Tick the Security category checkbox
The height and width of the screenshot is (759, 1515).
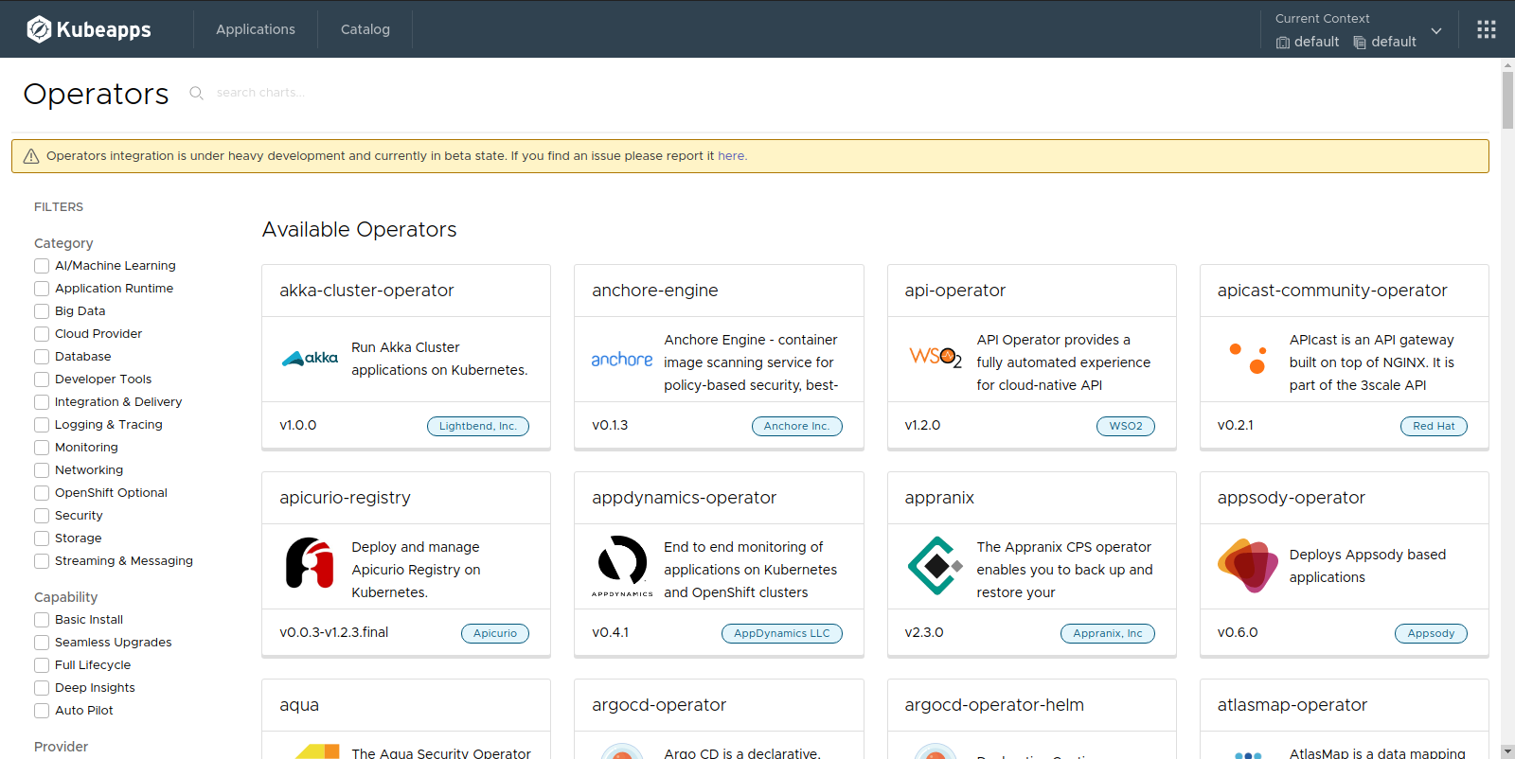click(42, 516)
